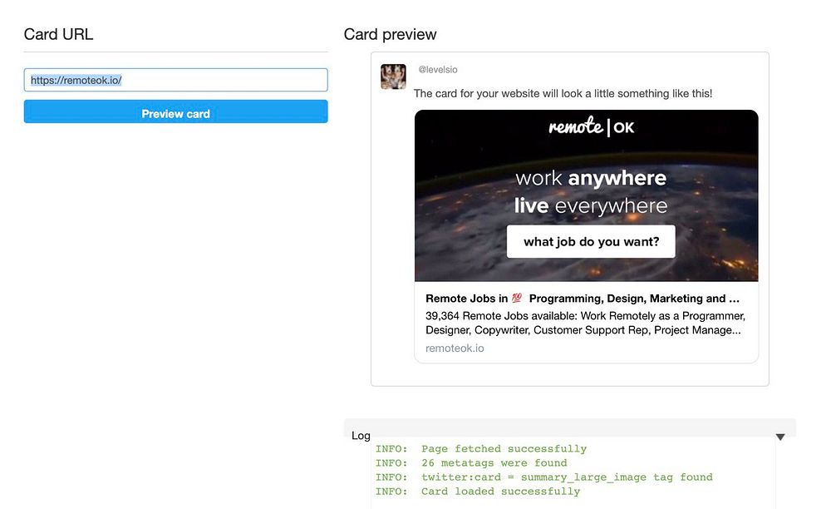This screenshot has height=509, width=831.
Task: Click the 'Remote Jobs in' card title
Action: (x=466, y=299)
